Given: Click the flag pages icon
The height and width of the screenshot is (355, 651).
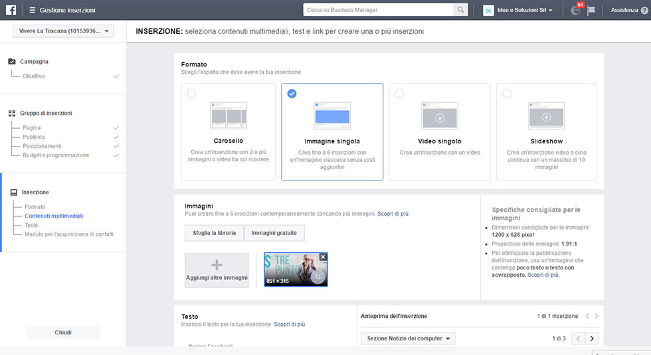Looking at the screenshot, I should pyautogui.click(x=591, y=10).
